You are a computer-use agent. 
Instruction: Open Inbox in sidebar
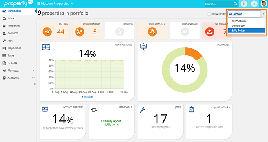[11, 18]
